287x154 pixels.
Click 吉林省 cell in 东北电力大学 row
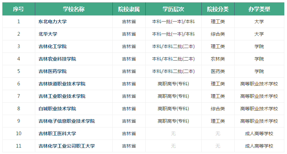(x=129, y=22)
